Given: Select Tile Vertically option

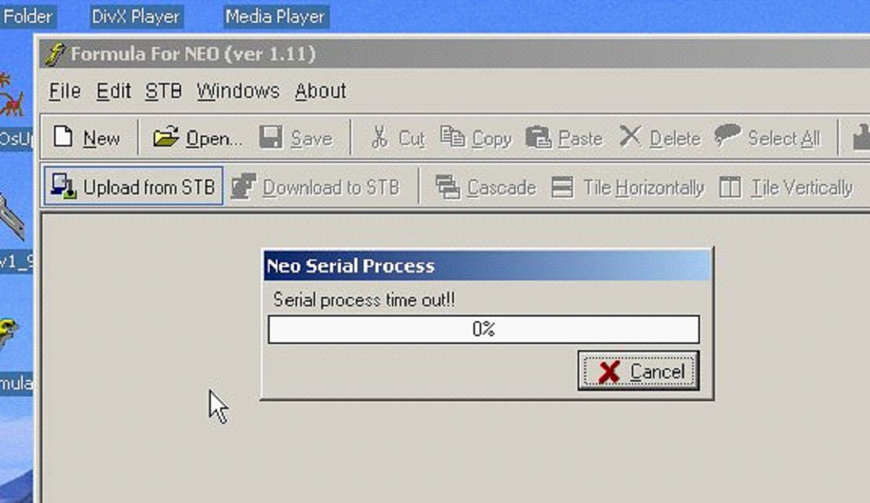Looking at the screenshot, I should point(785,187).
